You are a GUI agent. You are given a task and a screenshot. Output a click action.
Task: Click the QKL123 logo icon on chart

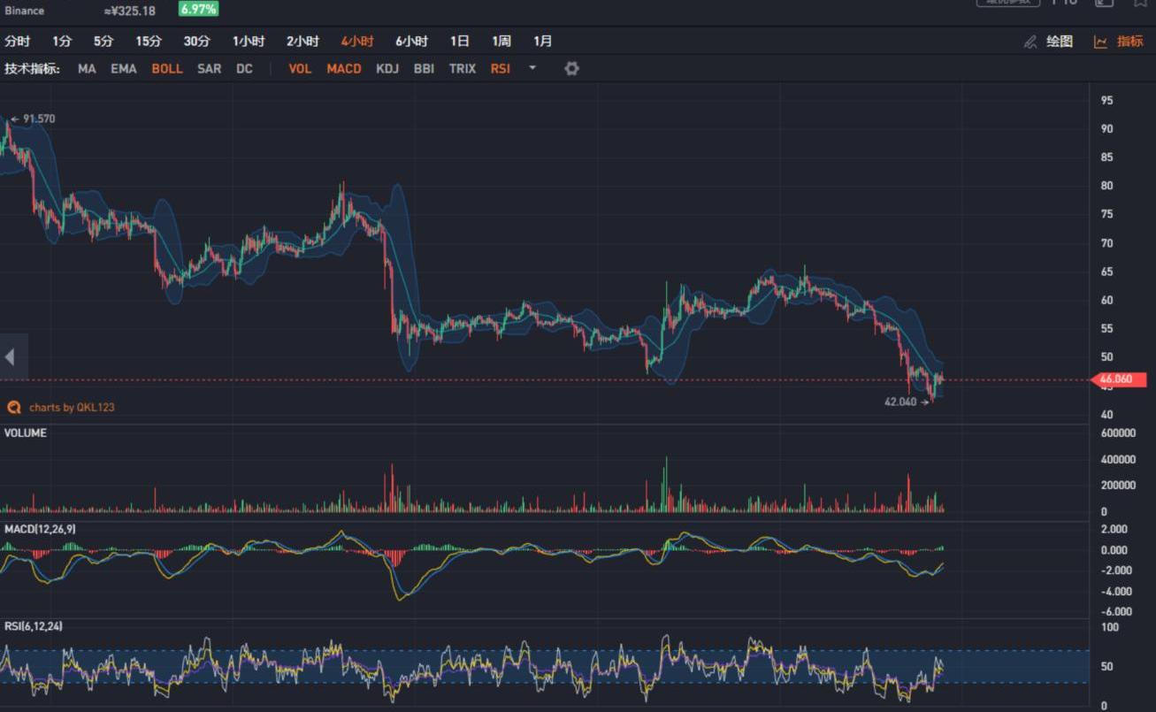pyautogui.click(x=14, y=407)
